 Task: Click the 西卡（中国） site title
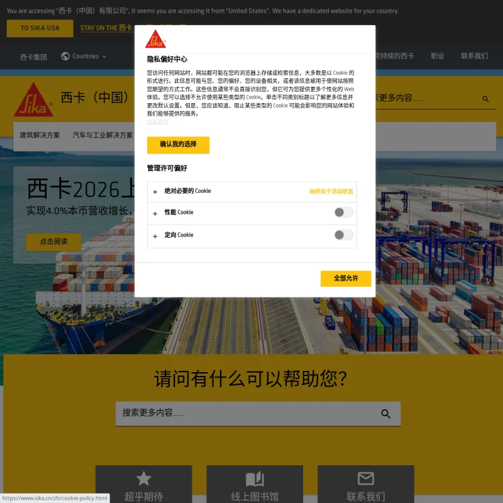point(95,97)
